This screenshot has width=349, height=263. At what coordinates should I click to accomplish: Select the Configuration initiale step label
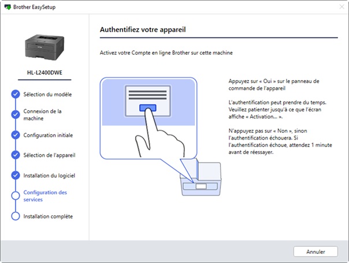point(48,135)
